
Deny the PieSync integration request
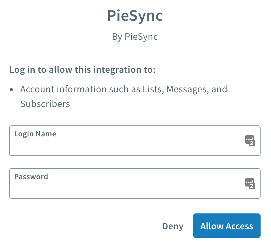point(173,226)
